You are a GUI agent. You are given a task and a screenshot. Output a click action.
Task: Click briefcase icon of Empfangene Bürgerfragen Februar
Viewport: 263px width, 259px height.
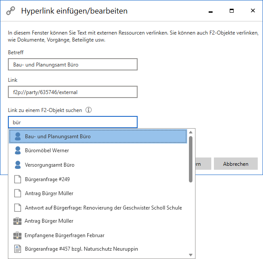[17, 235]
